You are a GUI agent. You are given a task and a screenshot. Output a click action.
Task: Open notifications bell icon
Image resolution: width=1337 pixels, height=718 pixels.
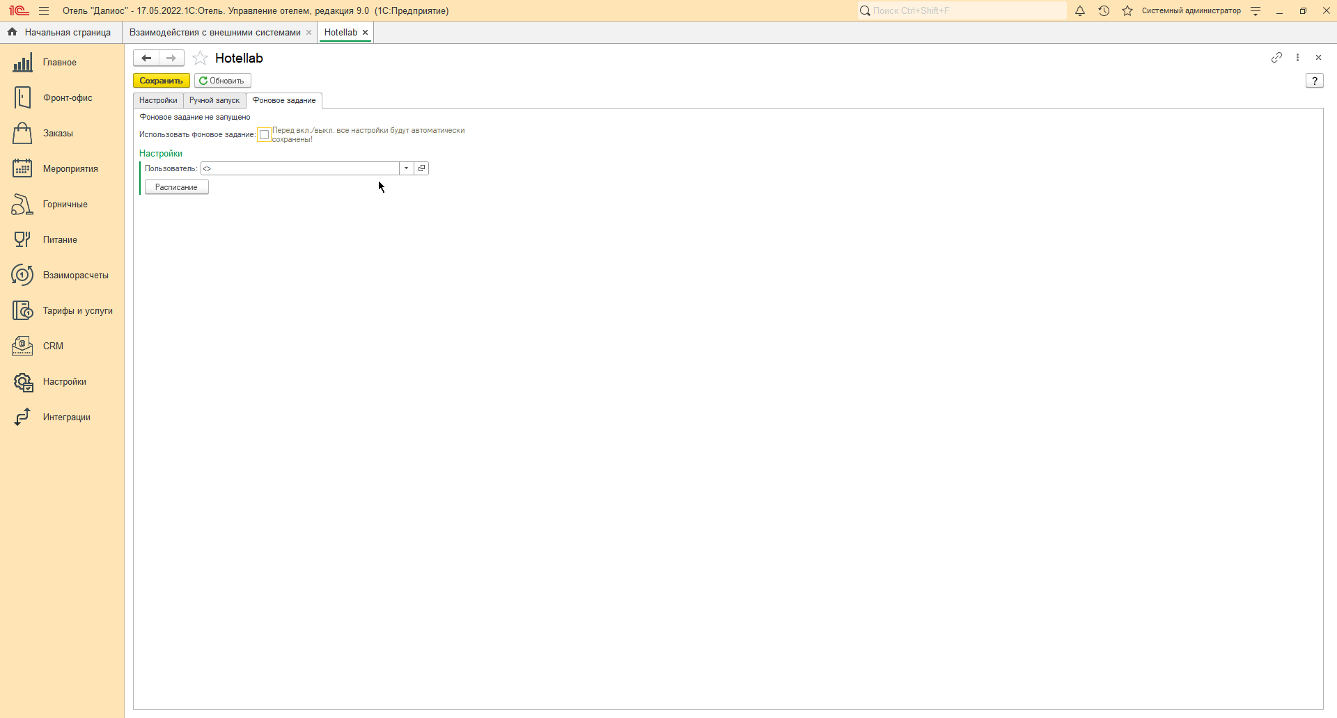pyautogui.click(x=1080, y=11)
